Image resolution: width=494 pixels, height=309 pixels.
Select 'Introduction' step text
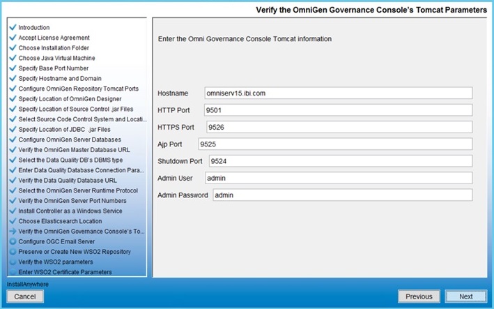33,27
